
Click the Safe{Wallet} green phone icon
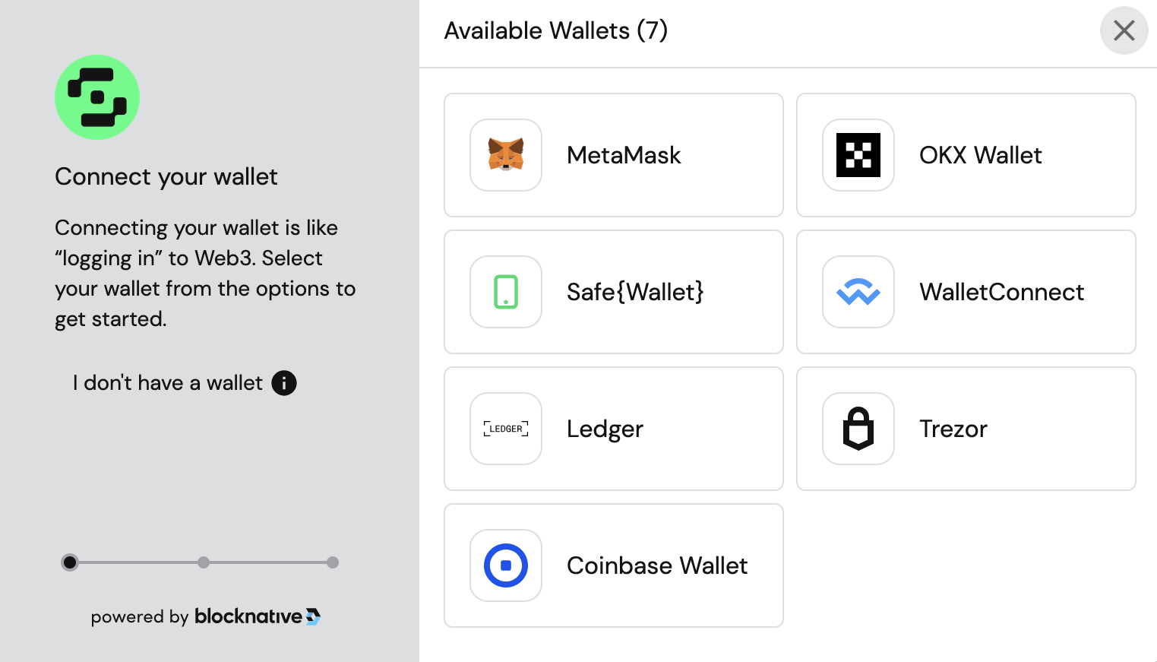506,292
